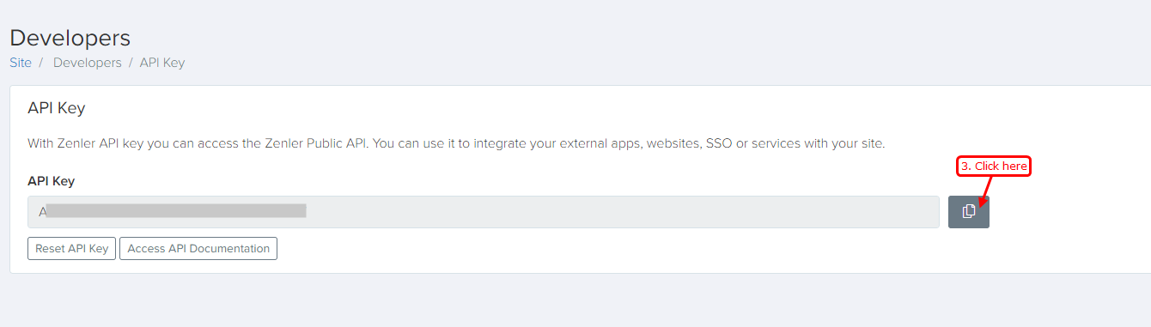Click the slash separator after Developers breadcrumb
The width and height of the screenshot is (1151, 327).
(131, 63)
